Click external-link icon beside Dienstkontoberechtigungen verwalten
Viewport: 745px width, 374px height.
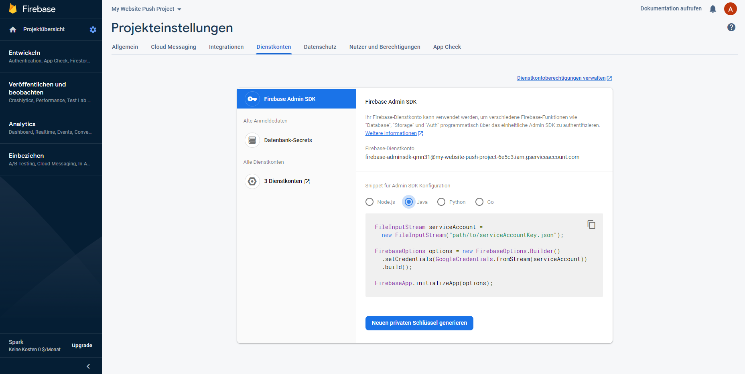[609, 78]
